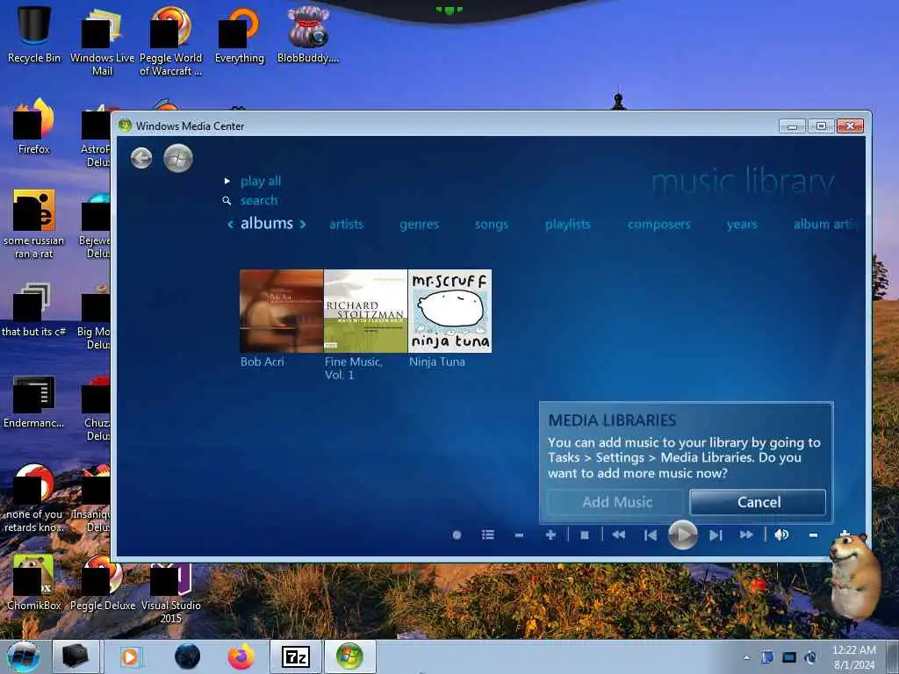This screenshot has height=674, width=899.
Task: Click left chevron before albums
Action: point(231,224)
